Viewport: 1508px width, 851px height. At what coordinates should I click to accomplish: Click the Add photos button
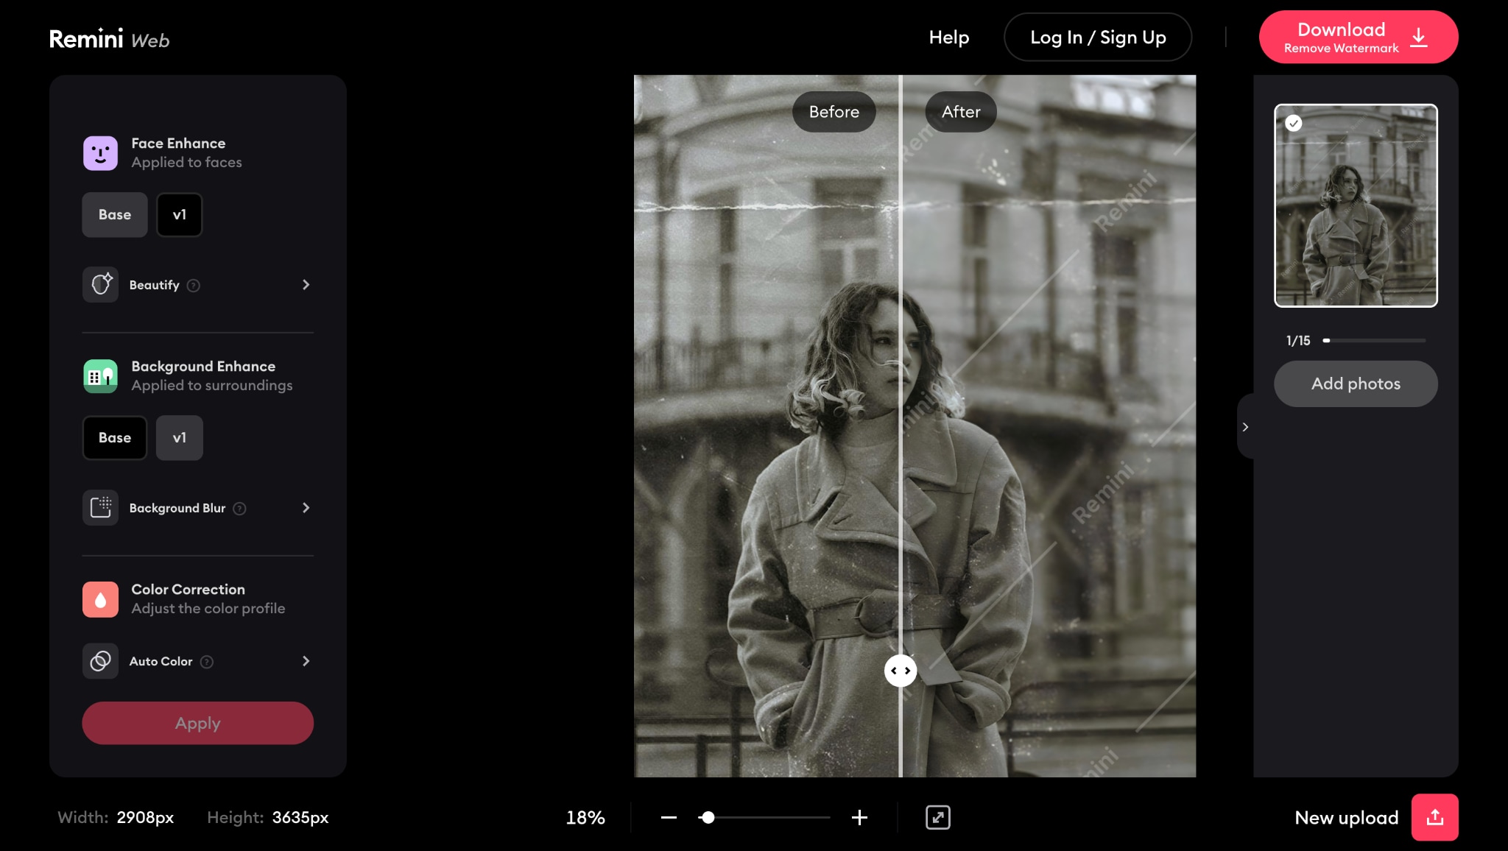[1356, 384]
